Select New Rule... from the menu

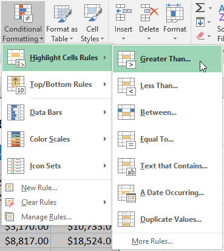(x=57, y=188)
